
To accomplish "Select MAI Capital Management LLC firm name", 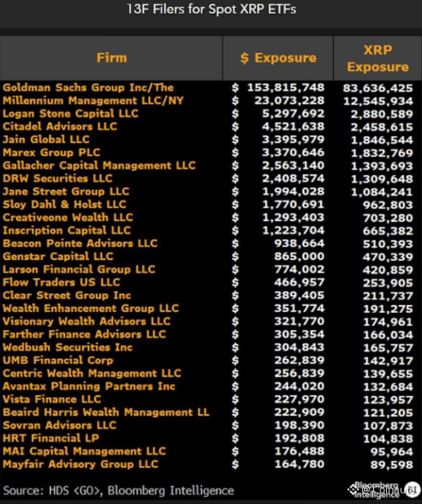I will click(x=84, y=451).
